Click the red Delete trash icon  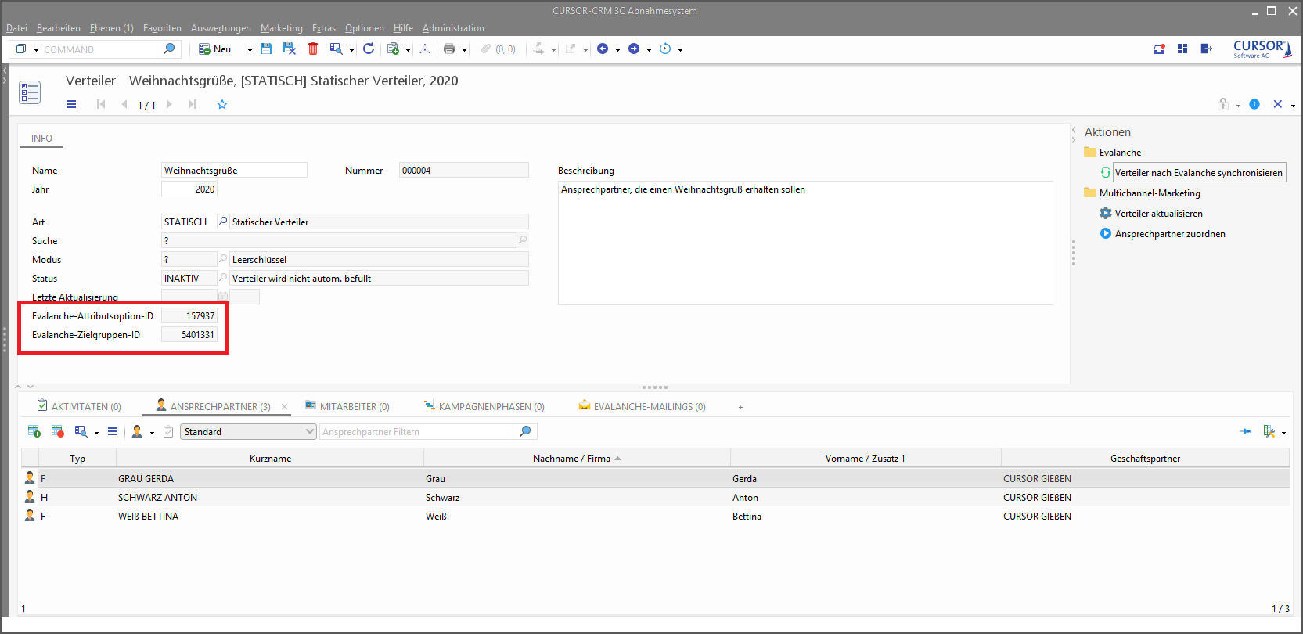coord(313,49)
